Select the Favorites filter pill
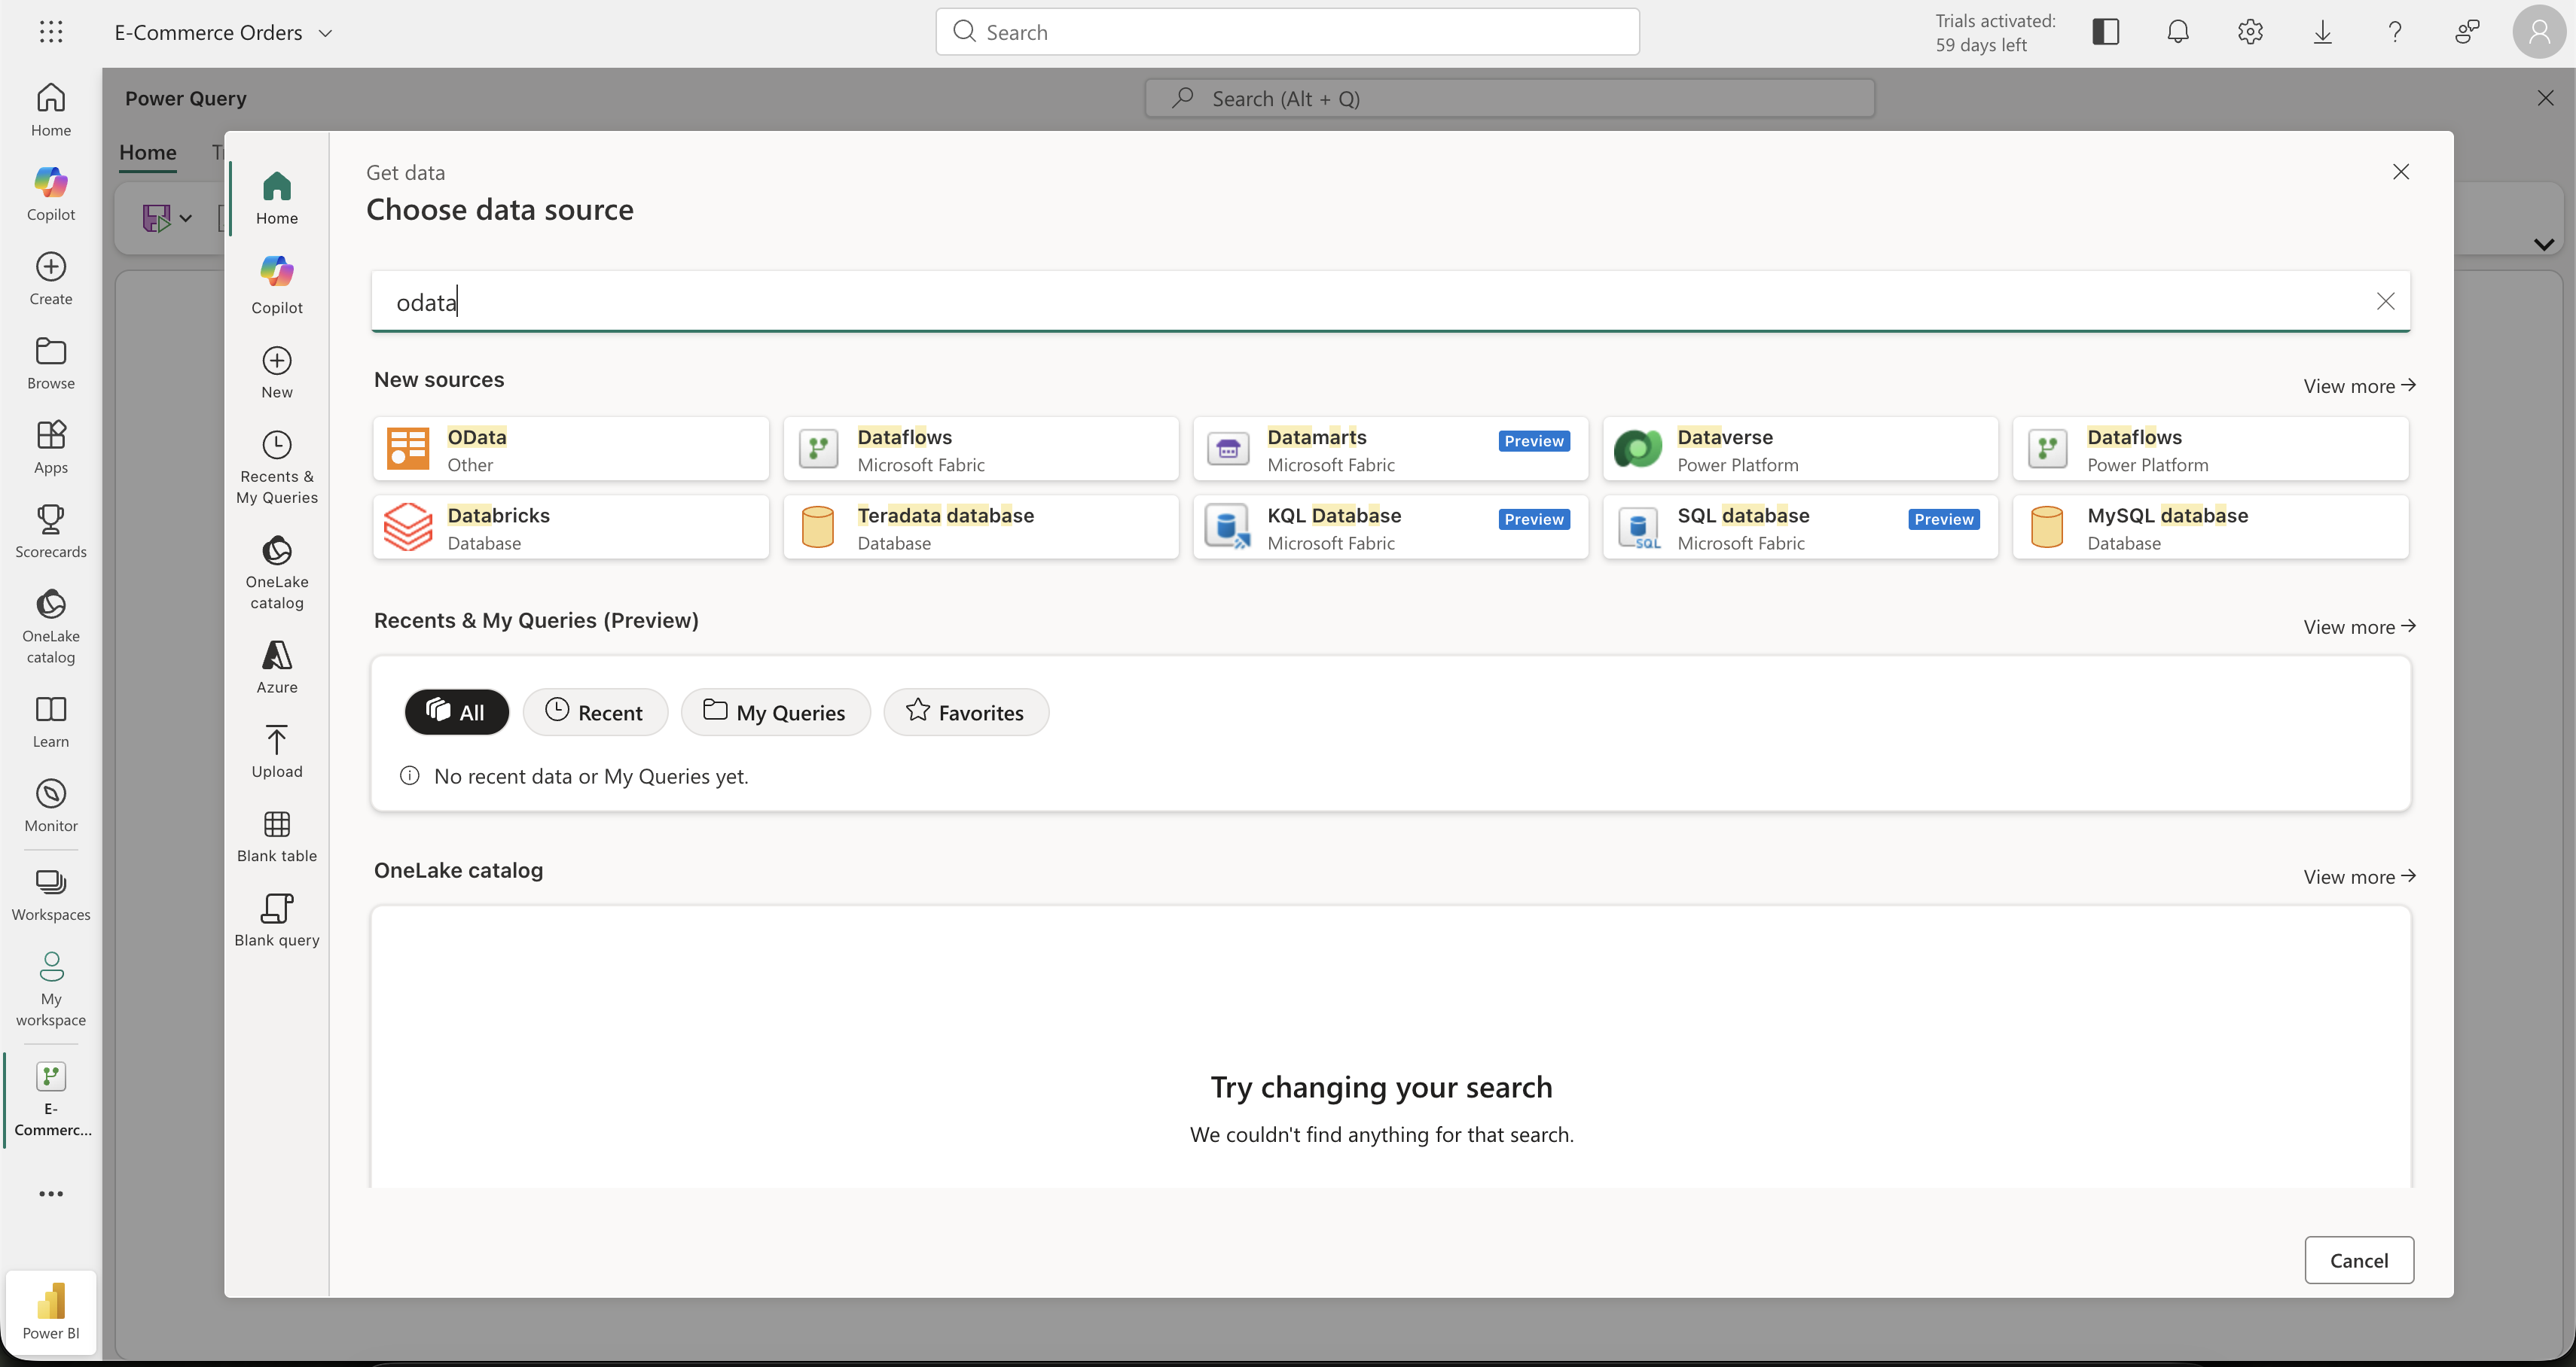 point(966,712)
